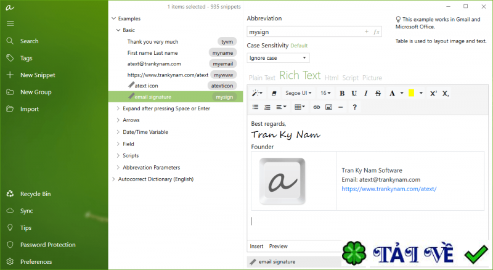Expand the Arrows group
The height and width of the screenshot is (270, 493).
118,120
